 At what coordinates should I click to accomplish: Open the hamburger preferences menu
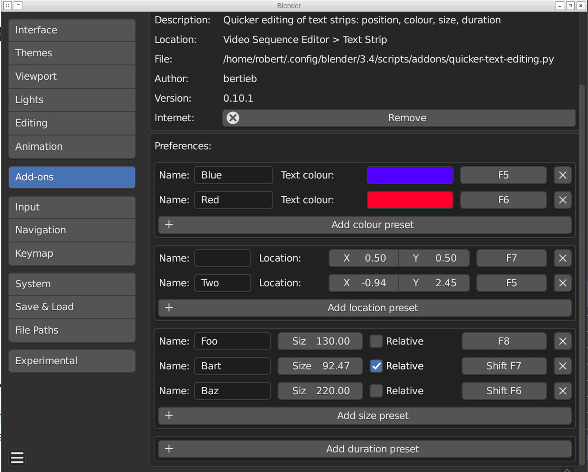17,458
